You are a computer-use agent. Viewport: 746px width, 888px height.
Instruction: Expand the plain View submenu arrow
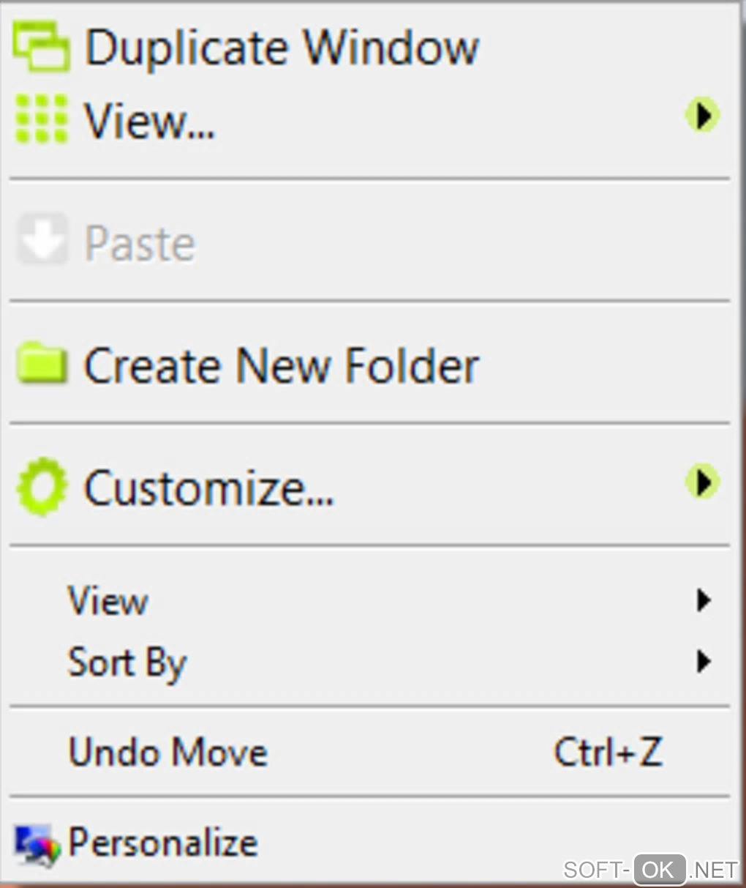704,601
